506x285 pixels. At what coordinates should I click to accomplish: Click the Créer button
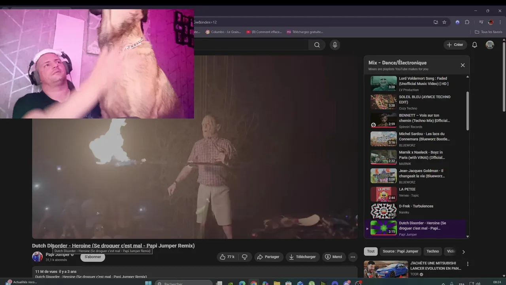click(455, 45)
